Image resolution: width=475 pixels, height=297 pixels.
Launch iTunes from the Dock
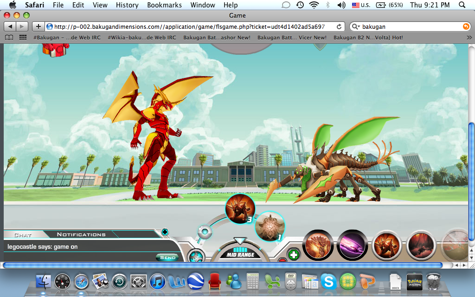[x=157, y=281]
